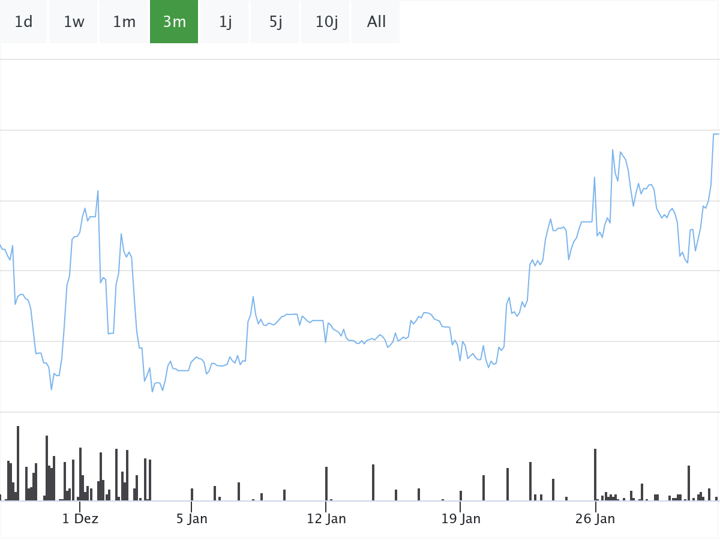Click the "19 Jan" date axis label
720x540 pixels.
pos(461,519)
